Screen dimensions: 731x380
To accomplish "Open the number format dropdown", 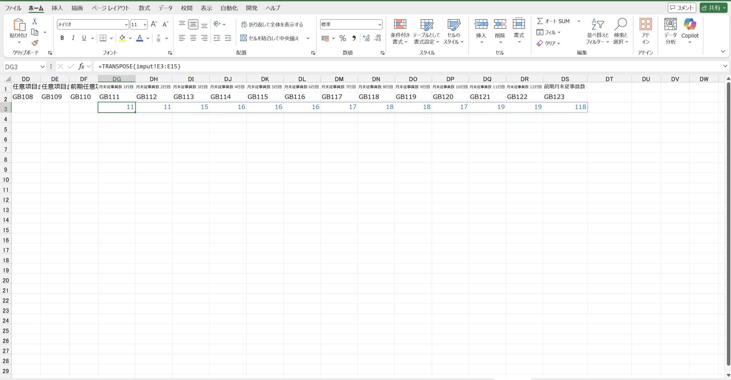I will tap(379, 25).
